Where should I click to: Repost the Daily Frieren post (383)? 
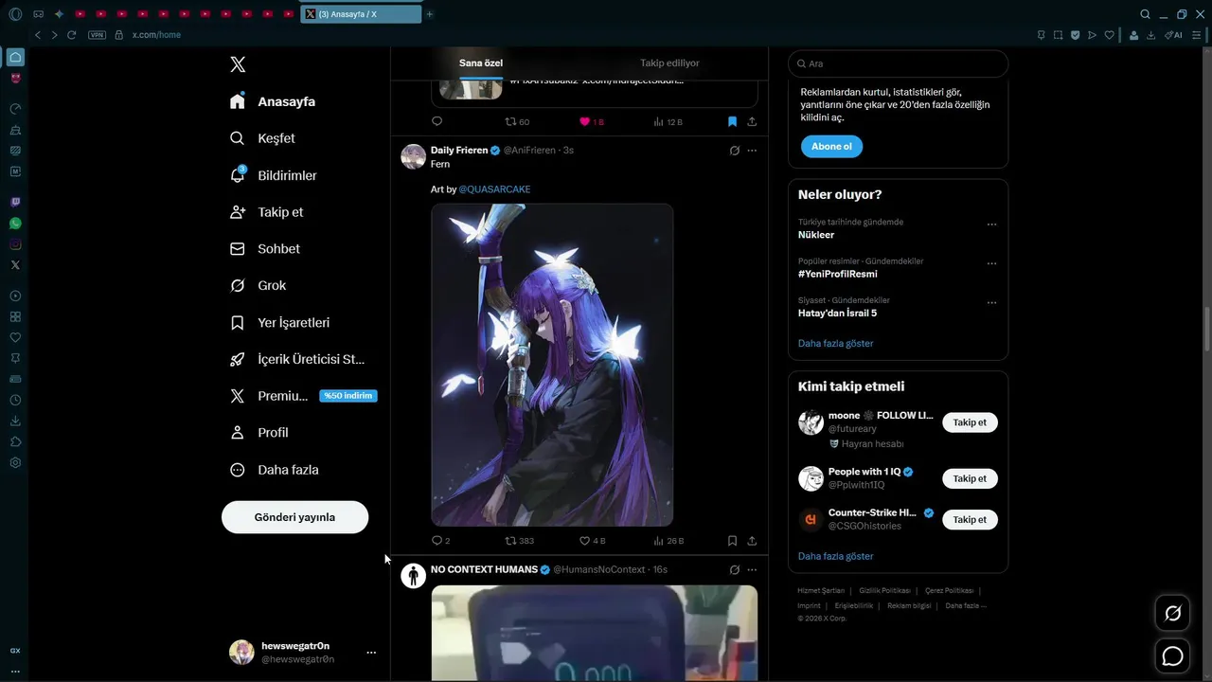point(519,541)
